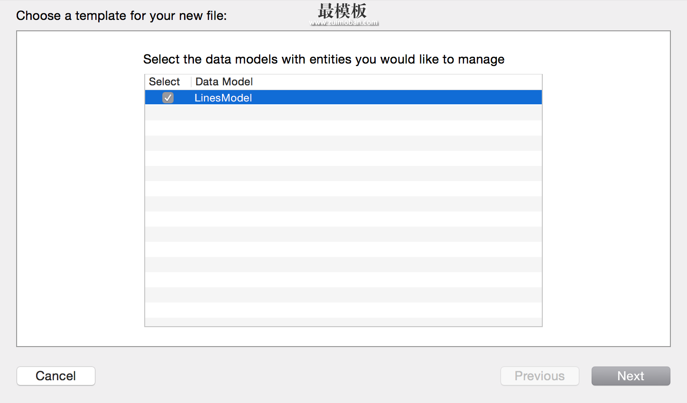Image resolution: width=687 pixels, height=403 pixels.
Task: Cancel the new file template dialog
Action: [x=56, y=376]
